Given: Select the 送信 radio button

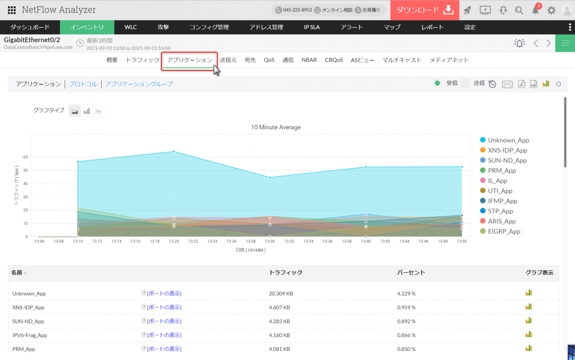Looking at the screenshot, I should [x=464, y=83].
